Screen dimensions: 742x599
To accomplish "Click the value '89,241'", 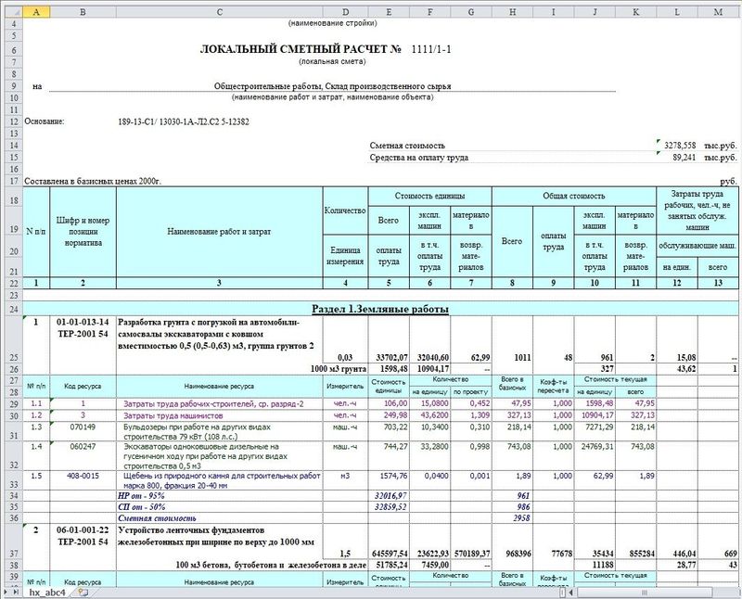I will [x=684, y=157].
